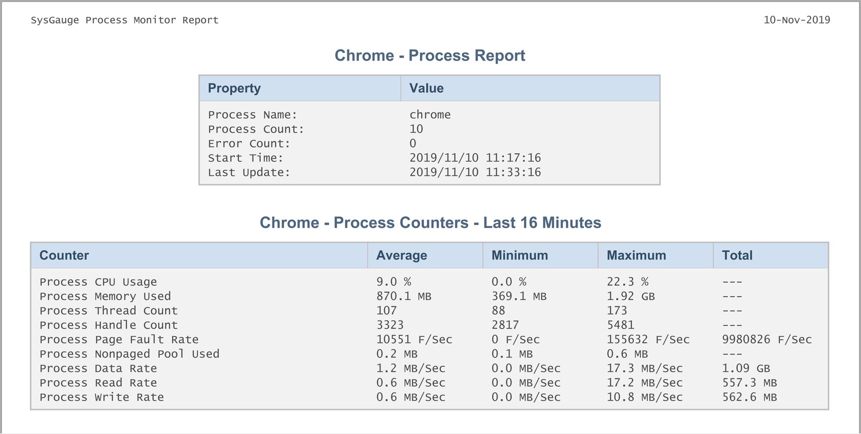This screenshot has width=861, height=434.
Task: Click the SysGauge Process Monitor Report header
Action: [125, 20]
